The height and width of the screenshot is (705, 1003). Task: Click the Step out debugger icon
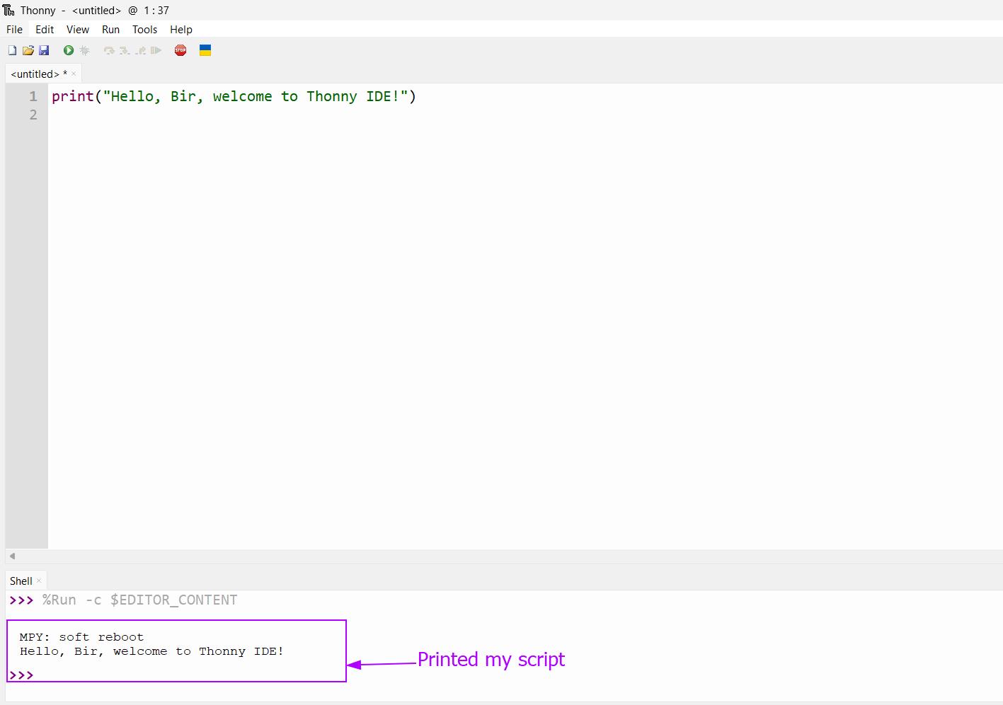tap(140, 50)
